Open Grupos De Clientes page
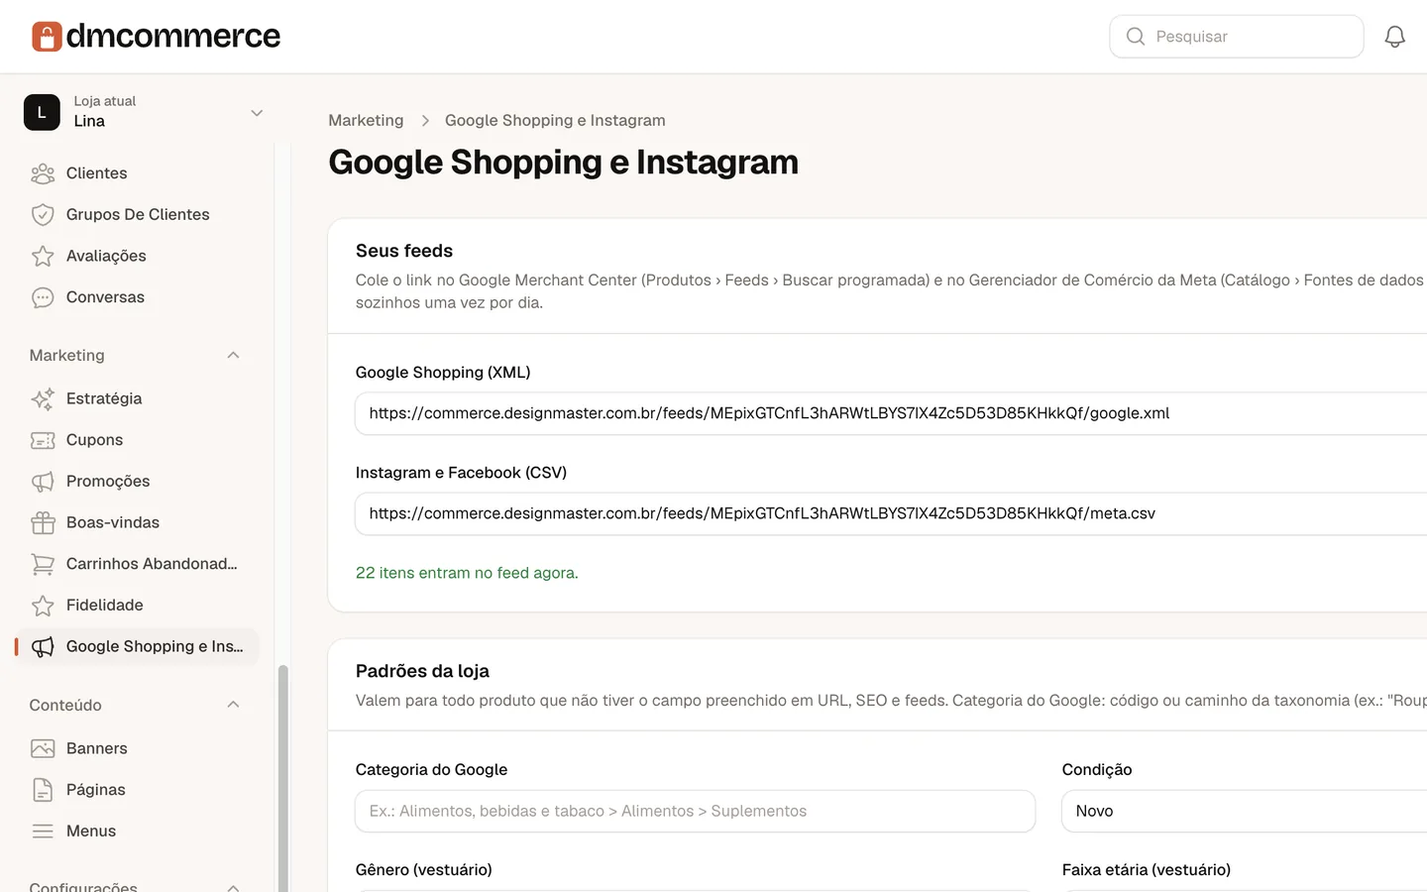Screen dimensions: 1427x892 (137, 215)
